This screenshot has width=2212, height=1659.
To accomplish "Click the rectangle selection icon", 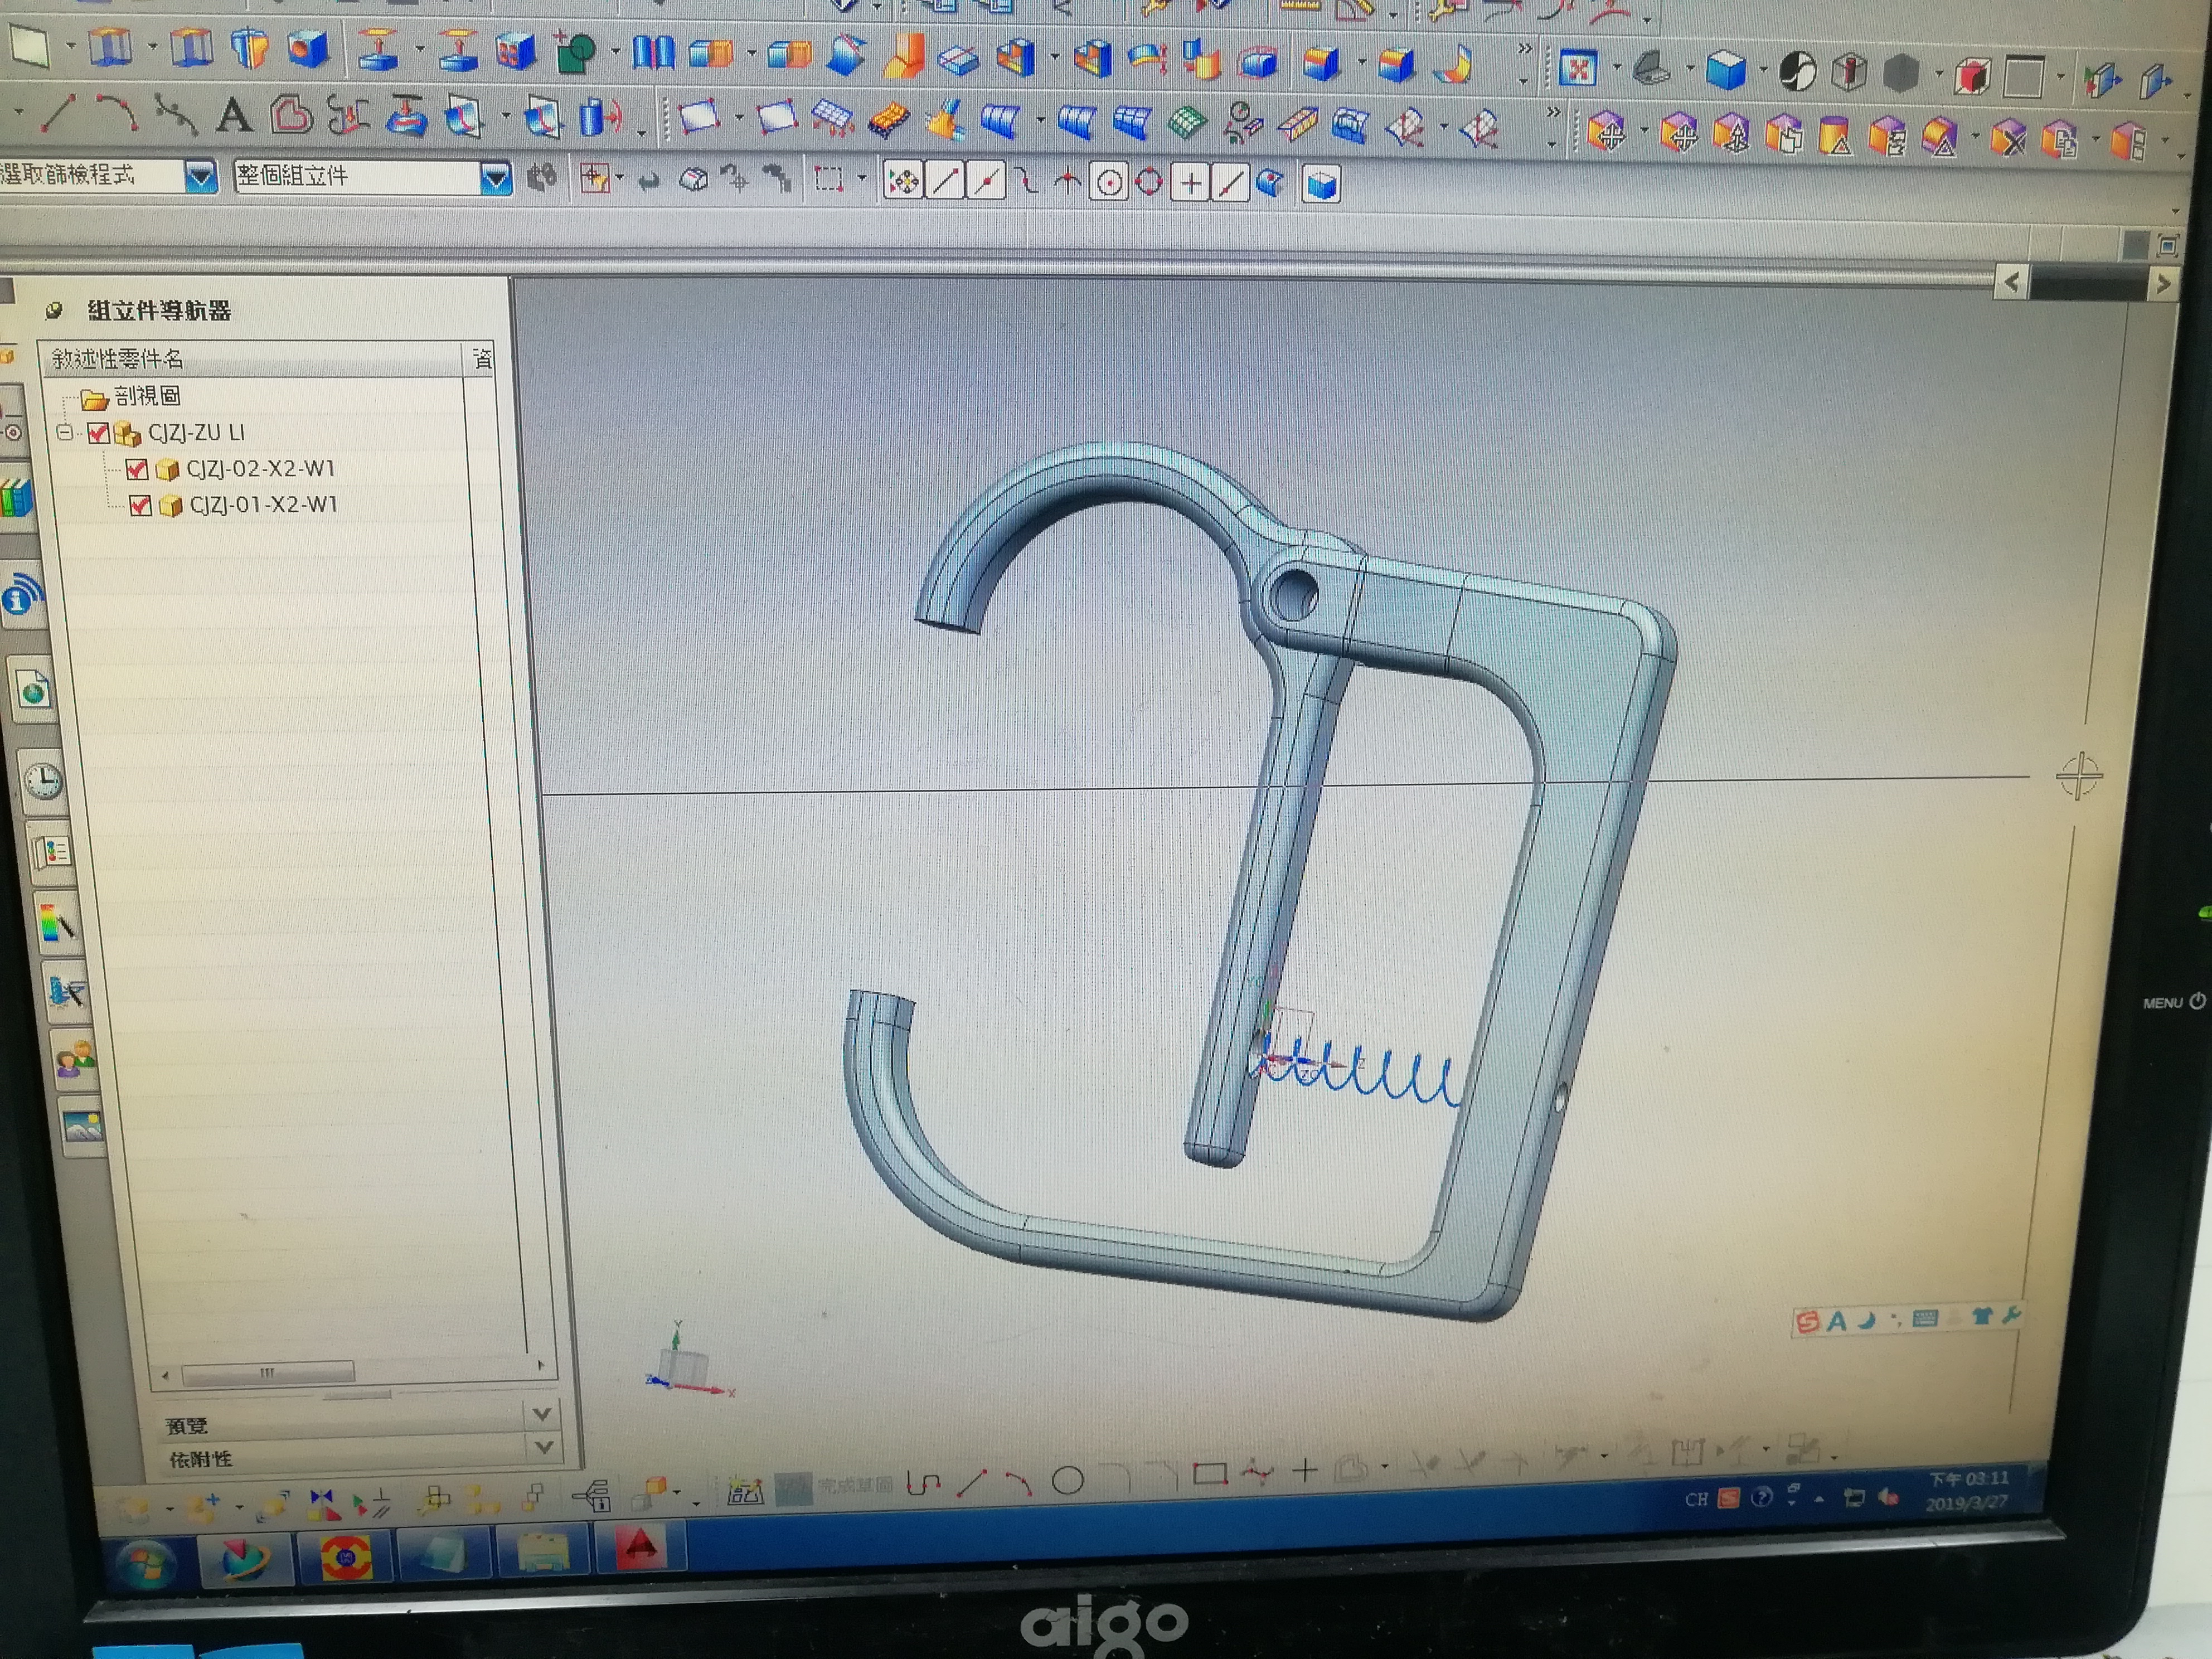I will 828,179.
